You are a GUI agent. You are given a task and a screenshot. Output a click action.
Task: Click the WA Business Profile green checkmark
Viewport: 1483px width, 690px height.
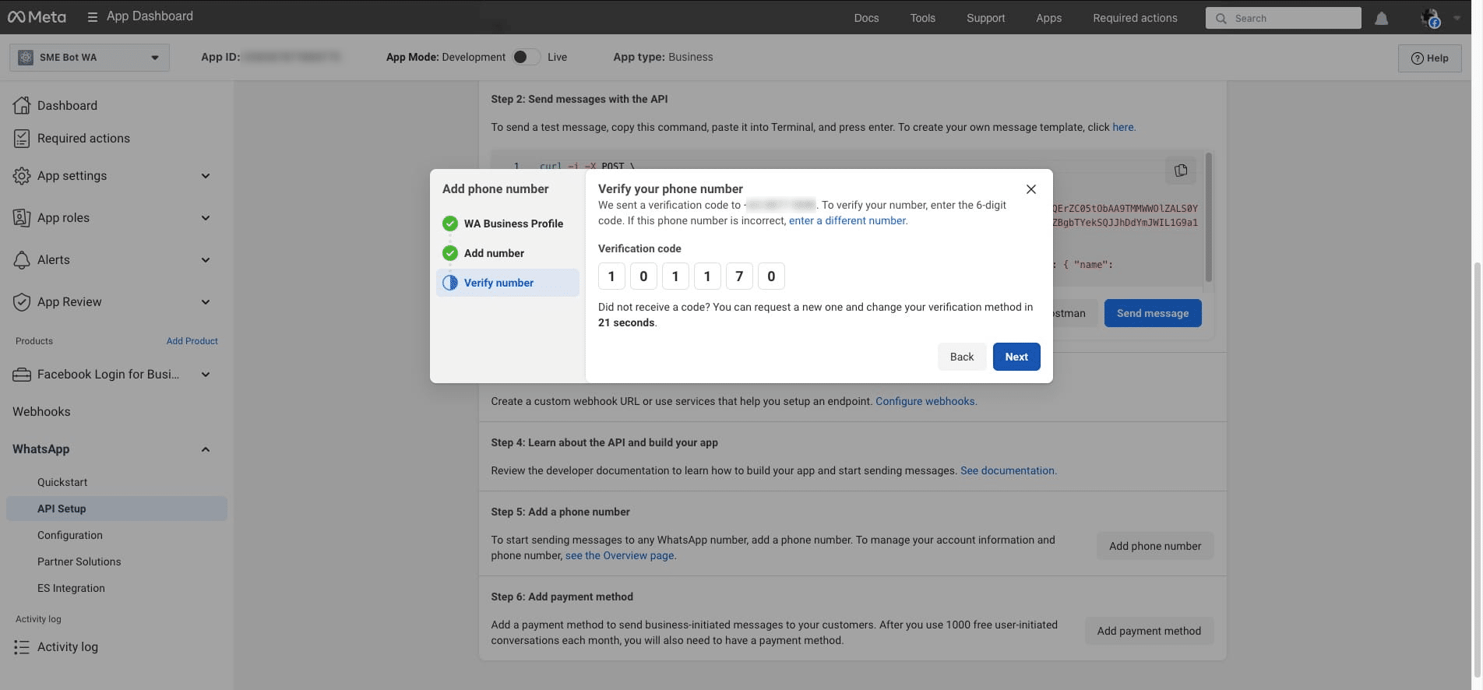[450, 224]
